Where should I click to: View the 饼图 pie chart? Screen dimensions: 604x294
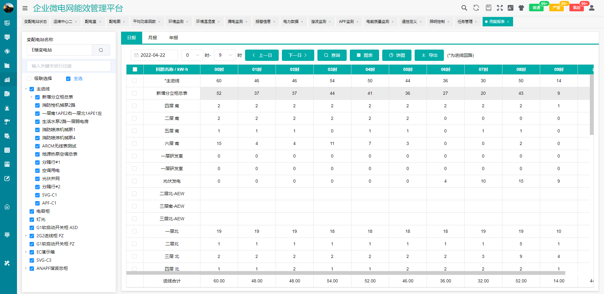(x=396, y=55)
